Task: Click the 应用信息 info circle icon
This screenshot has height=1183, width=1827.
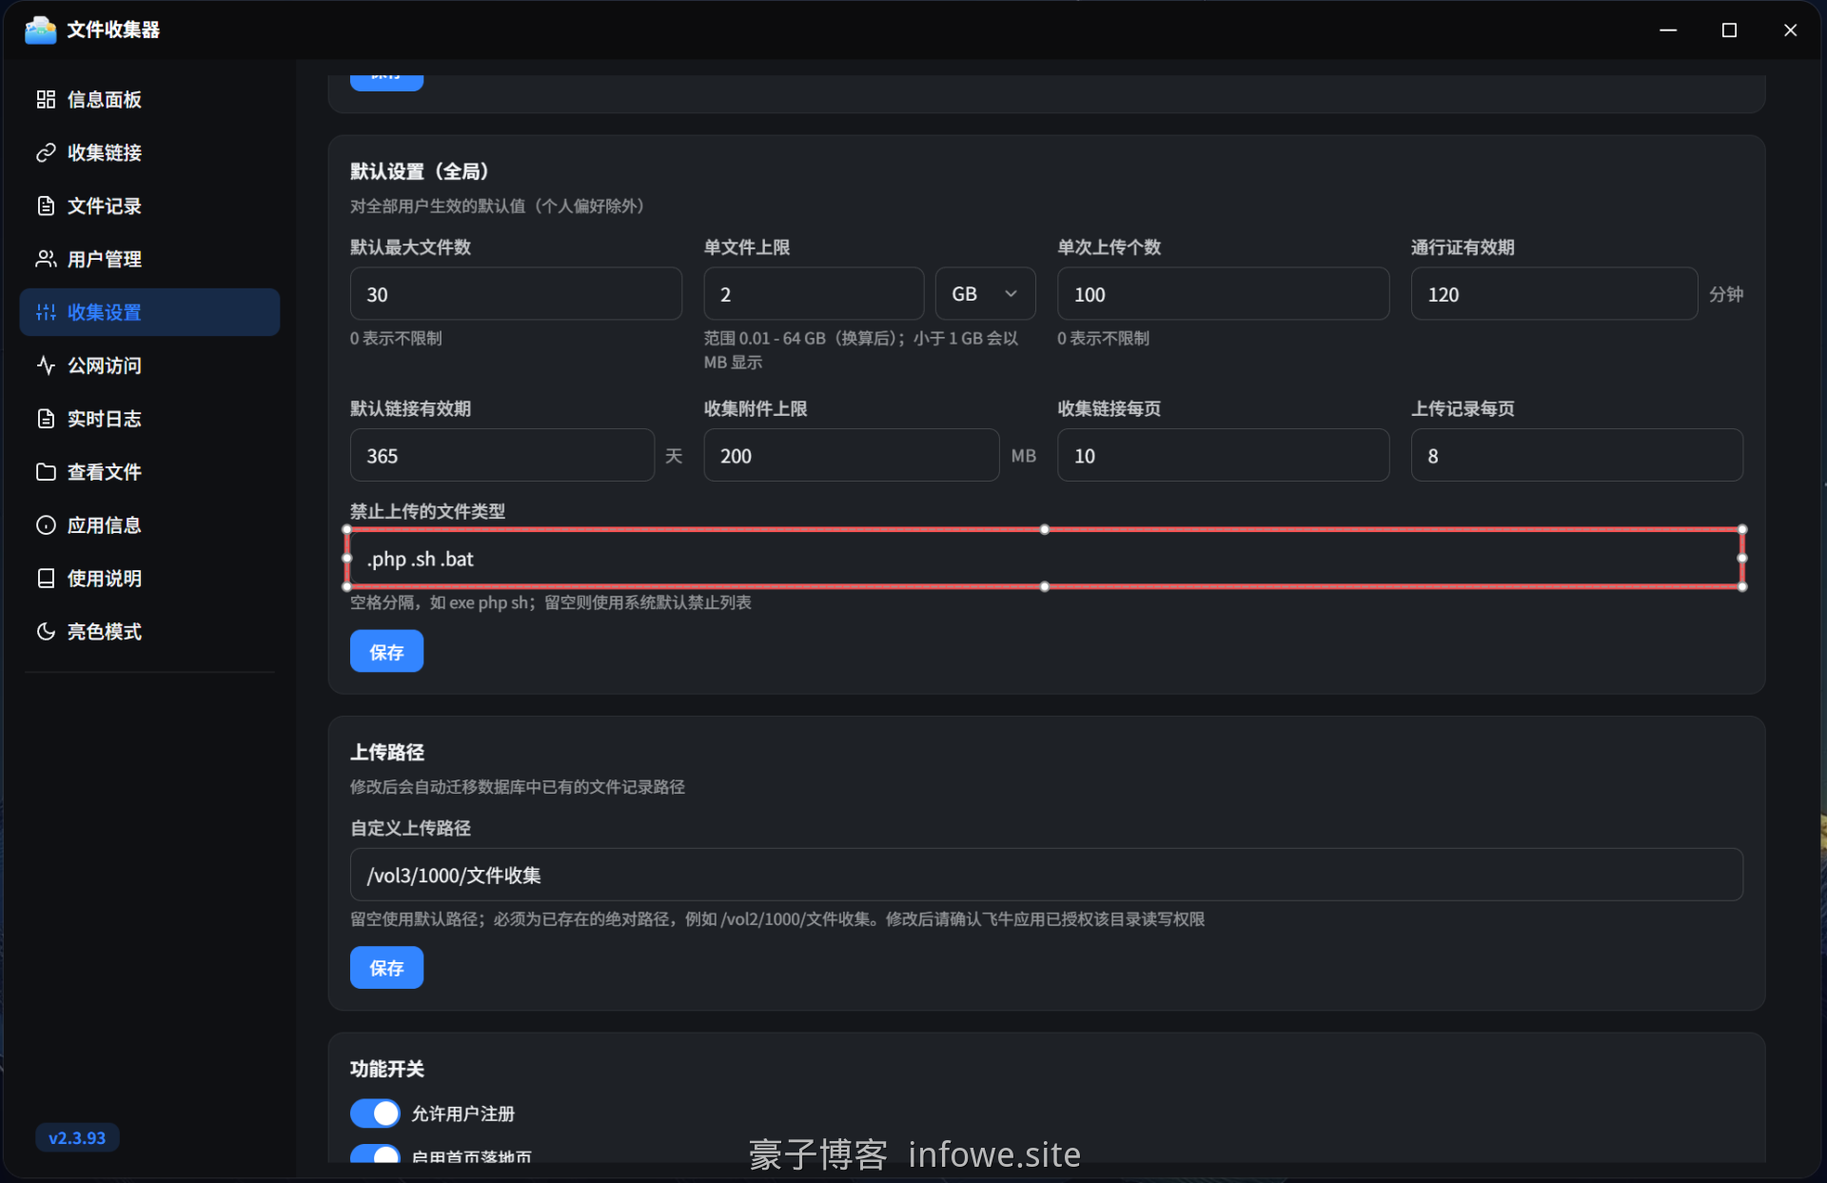Action: click(46, 525)
